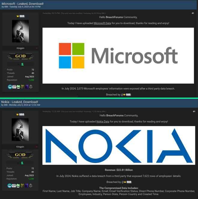The height and width of the screenshot is (199, 198).
Task: Click the teal round badge in Microsoft post profile
Action: point(10,87)
